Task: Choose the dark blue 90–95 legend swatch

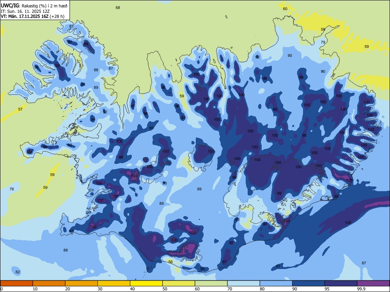Action: pyautogui.click(x=308, y=283)
